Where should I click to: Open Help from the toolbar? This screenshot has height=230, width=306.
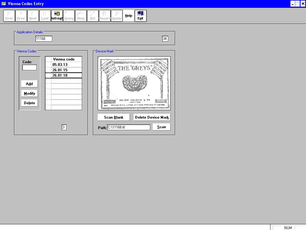128,16
